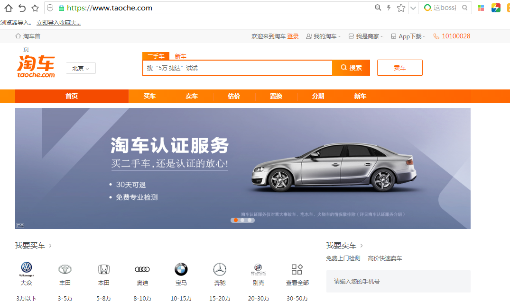Filter by price 30-50万
This screenshot has height=301, width=510.
pos(297,298)
